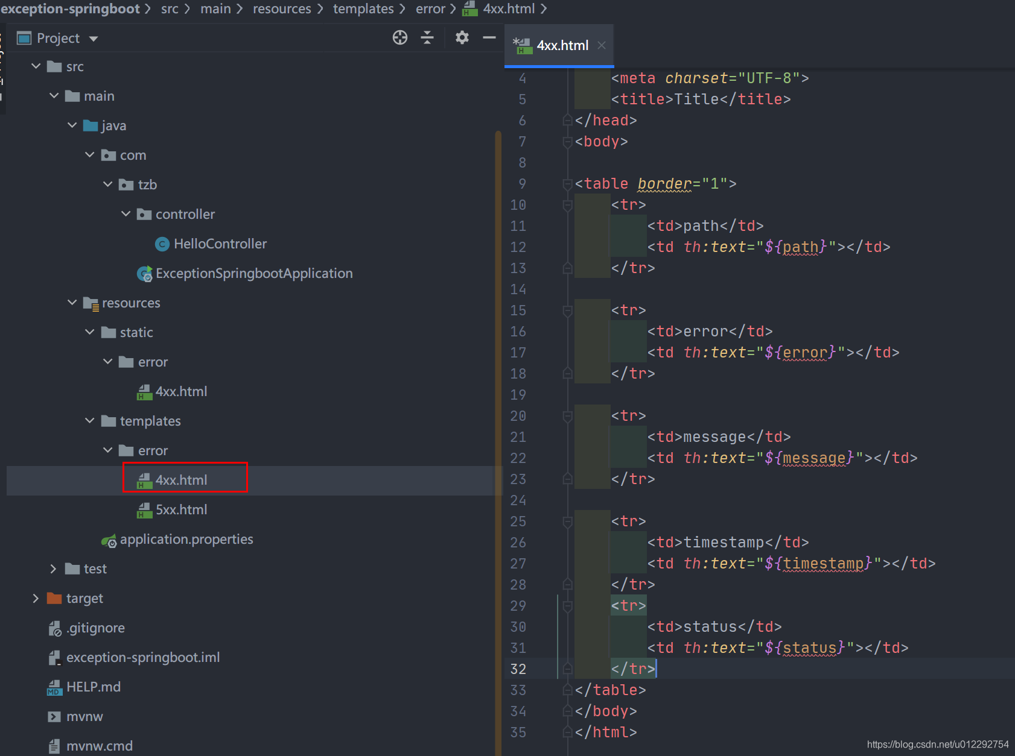This screenshot has width=1015, height=756.
Task: Click the border attribute on line 9
Action: pyautogui.click(x=664, y=184)
